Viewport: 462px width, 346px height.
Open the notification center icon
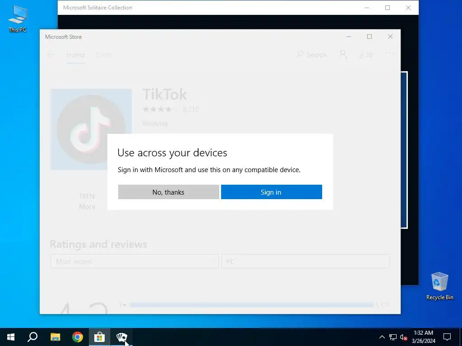(447, 337)
